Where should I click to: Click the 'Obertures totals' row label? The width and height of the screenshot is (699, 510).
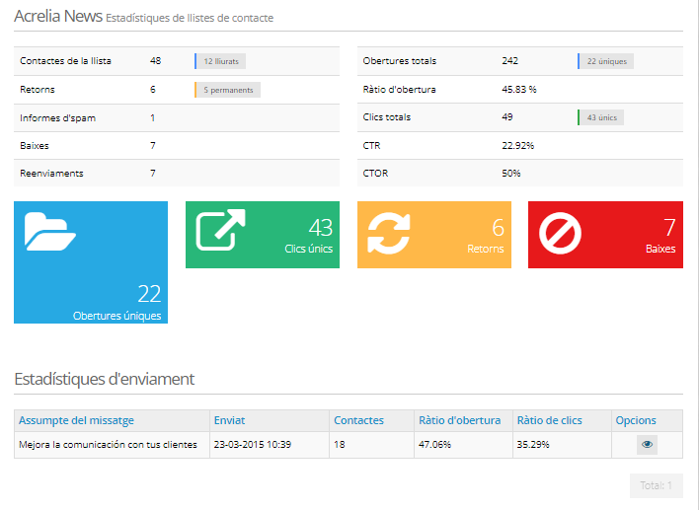coord(400,61)
